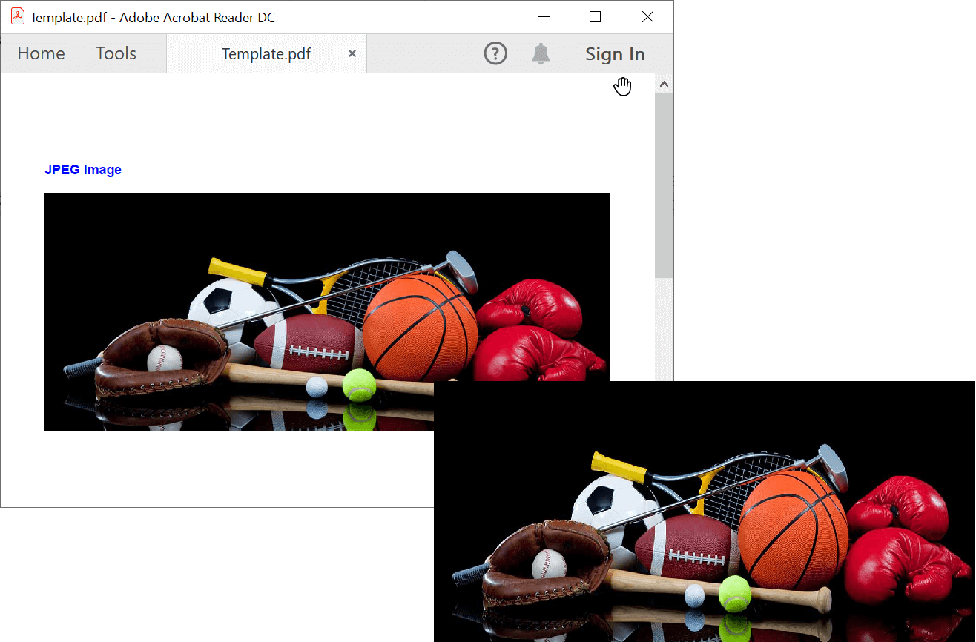976x642 pixels.
Task: Switch to the Home tab
Action: pyautogui.click(x=41, y=53)
